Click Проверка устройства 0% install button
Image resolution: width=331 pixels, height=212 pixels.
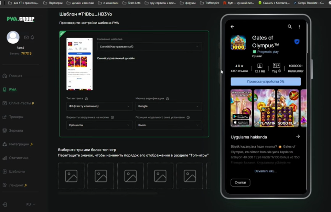[266, 81]
